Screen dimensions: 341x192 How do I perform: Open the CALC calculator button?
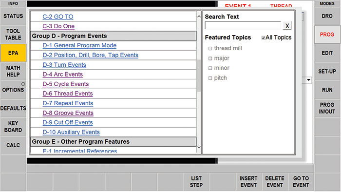(x=13, y=145)
